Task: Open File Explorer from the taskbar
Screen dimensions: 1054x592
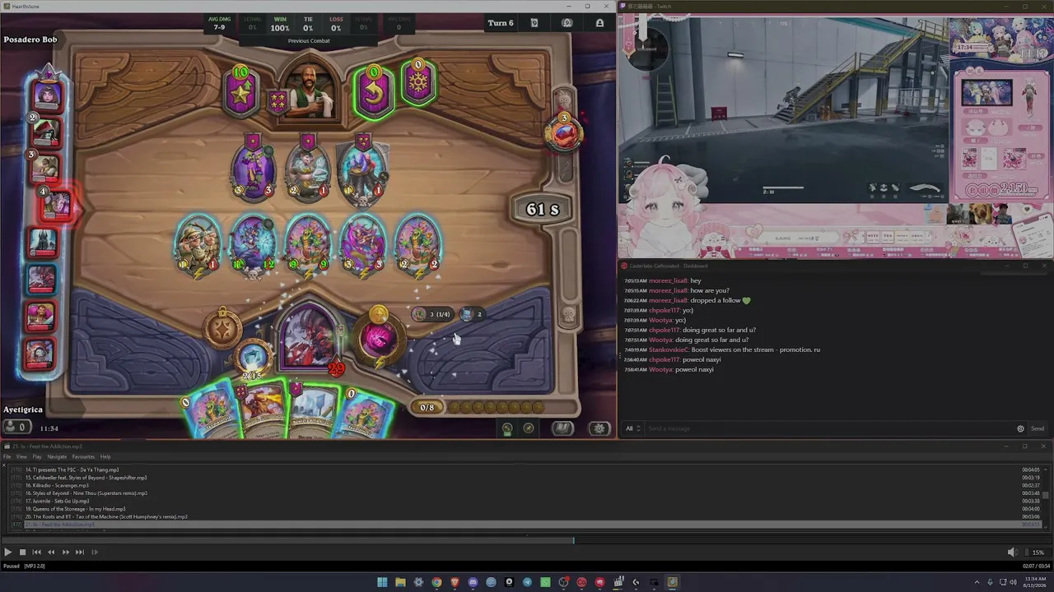Action: pyautogui.click(x=400, y=582)
